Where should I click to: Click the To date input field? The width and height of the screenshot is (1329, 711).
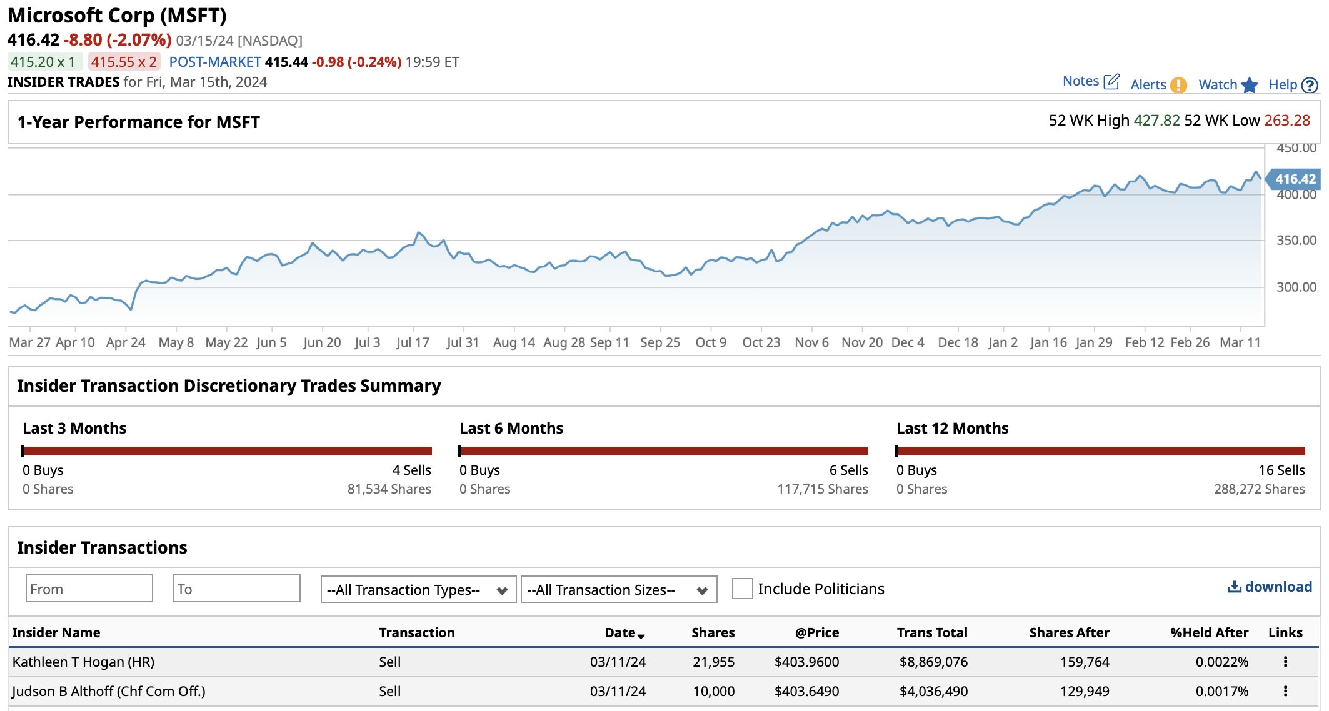coord(237,589)
